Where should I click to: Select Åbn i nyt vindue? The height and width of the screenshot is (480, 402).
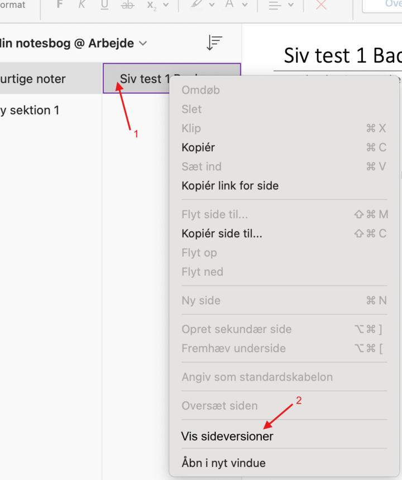(223, 463)
